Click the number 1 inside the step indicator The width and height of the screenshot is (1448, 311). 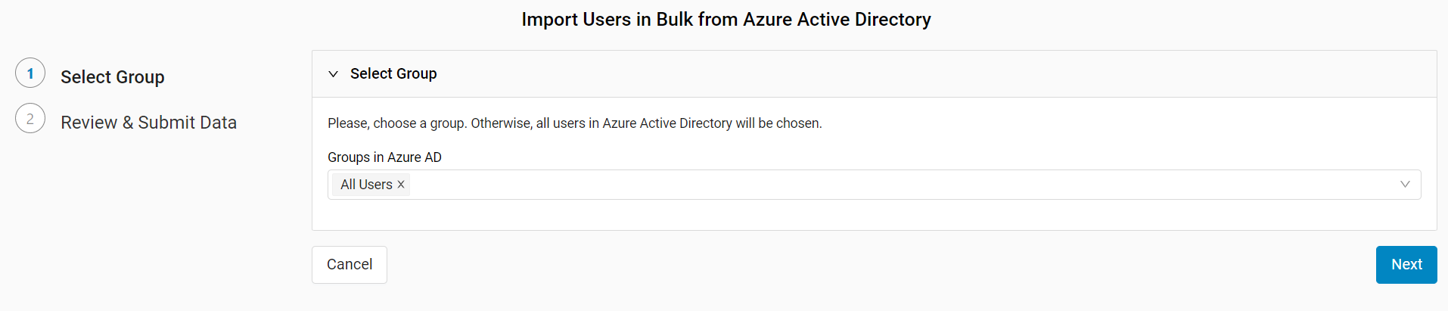(30, 73)
